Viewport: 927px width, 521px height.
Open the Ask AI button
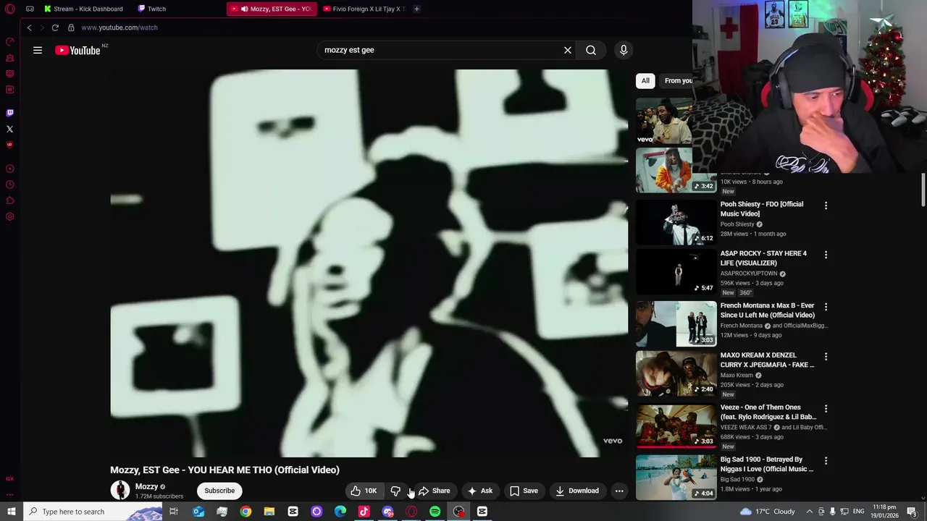[480, 491]
